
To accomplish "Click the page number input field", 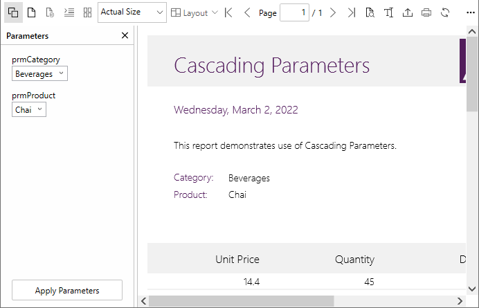I will (x=294, y=12).
